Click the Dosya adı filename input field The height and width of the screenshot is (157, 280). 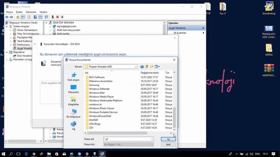(127, 139)
